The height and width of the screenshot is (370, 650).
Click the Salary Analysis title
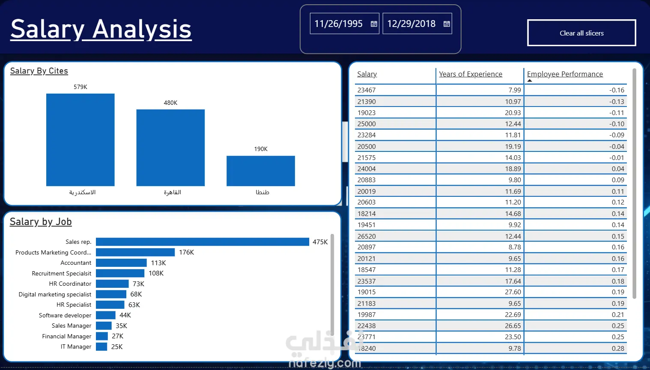coord(101,29)
